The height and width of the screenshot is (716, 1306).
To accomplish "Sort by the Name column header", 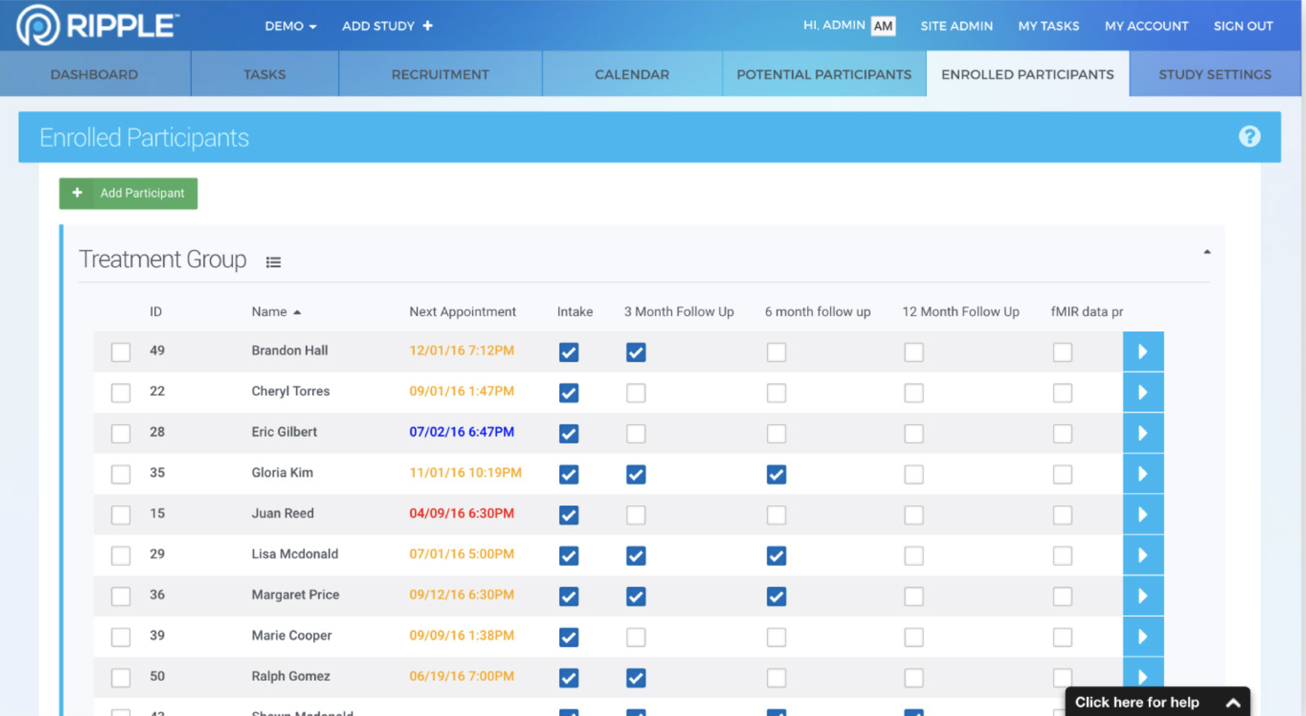I will 270,312.
